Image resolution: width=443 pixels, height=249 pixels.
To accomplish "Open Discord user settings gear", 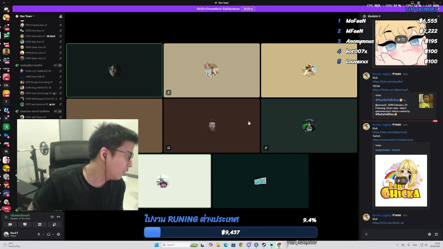I will point(58,234).
